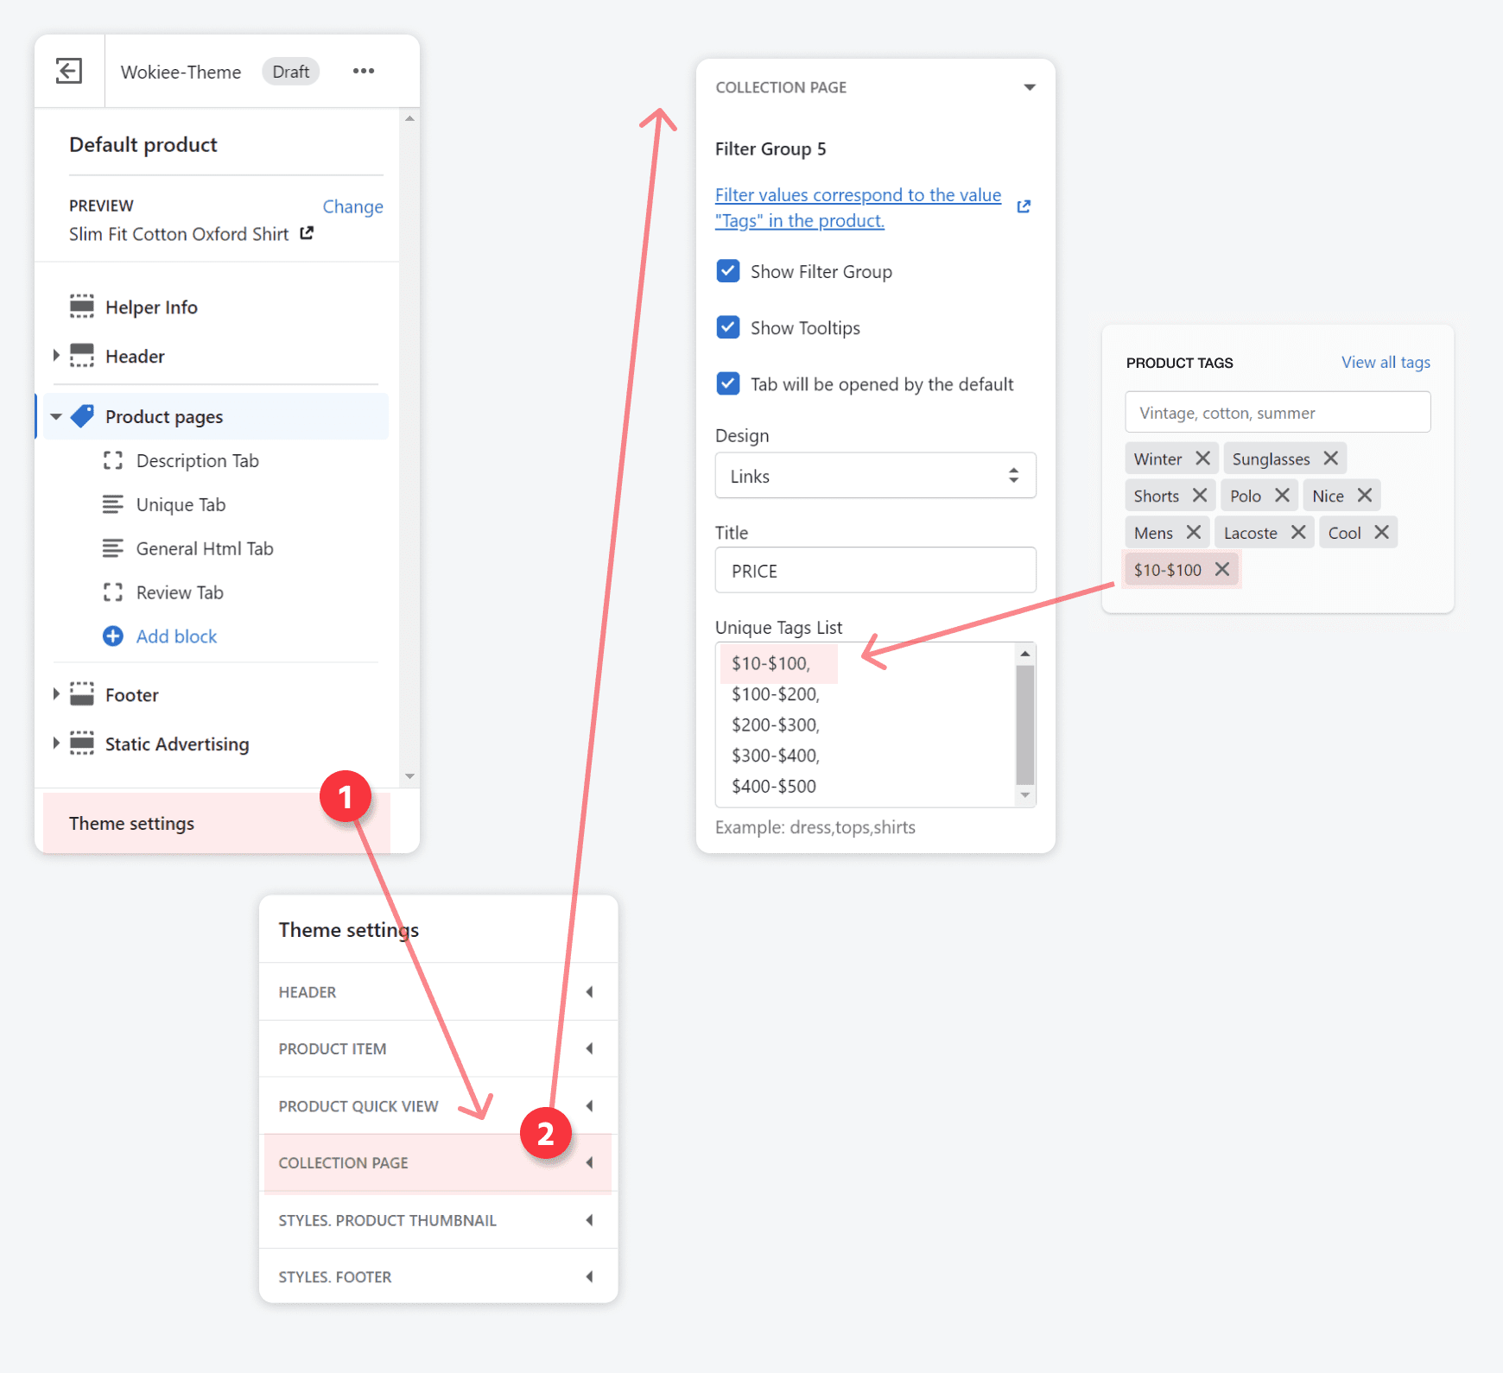The image size is (1503, 1373).
Task: Uncheck Show Filter Group checkbox
Action: (x=728, y=271)
